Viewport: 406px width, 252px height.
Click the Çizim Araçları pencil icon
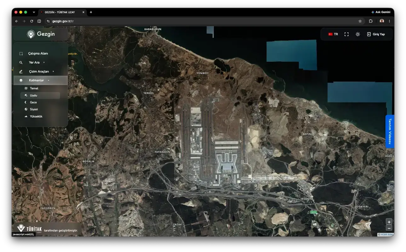[21, 72]
